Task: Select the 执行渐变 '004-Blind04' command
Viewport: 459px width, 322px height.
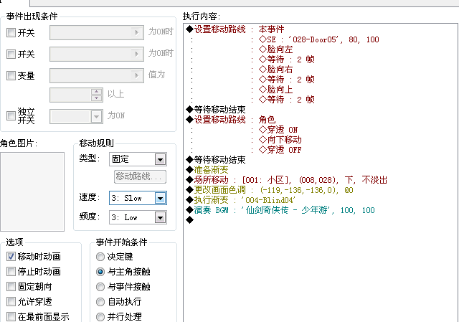Action: pyautogui.click(x=241, y=200)
